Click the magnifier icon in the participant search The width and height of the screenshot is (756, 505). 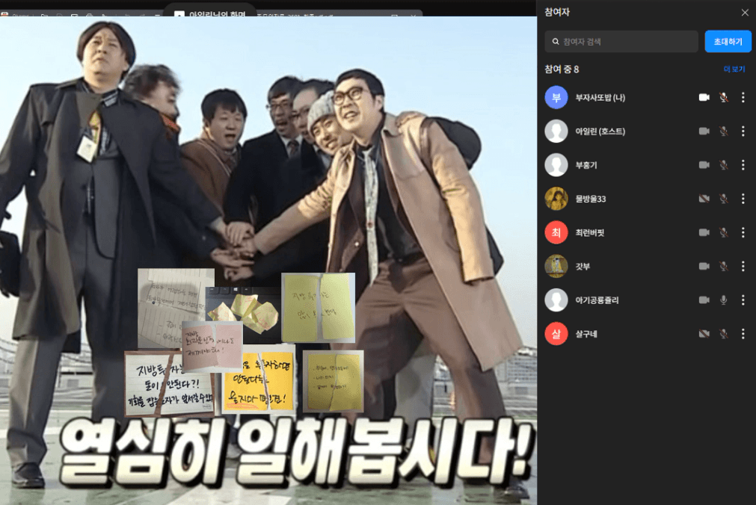click(556, 41)
